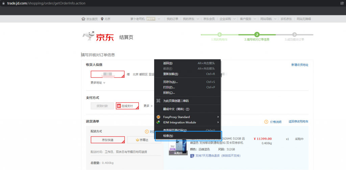The image size is (346, 170).
Task: Choose 为此页面创建二维码 menu entry
Action: [187, 101]
